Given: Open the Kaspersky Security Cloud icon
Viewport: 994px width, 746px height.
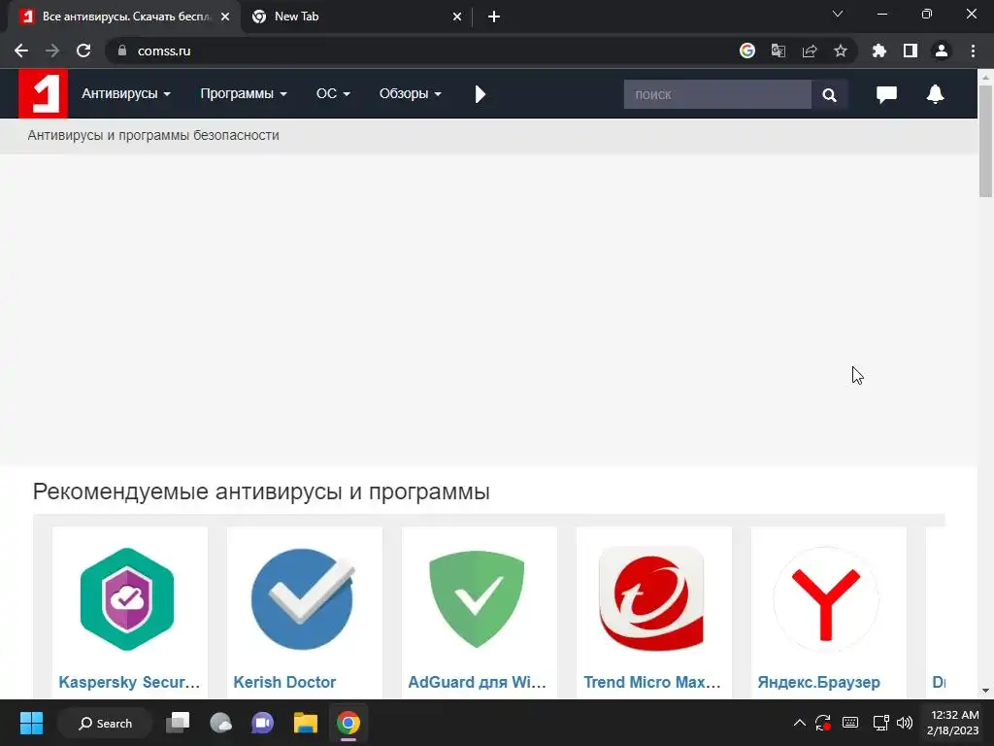Looking at the screenshot, I should pyautogui.click(x=127, y=598).
